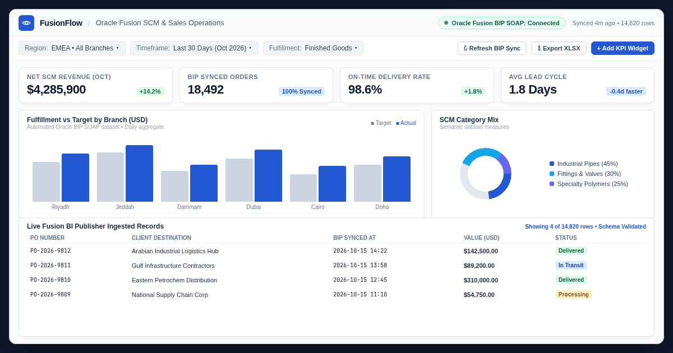The height and width of the screenshot is (353, 673).
Task: Click In Transit status badge
Action: [571, 265]
